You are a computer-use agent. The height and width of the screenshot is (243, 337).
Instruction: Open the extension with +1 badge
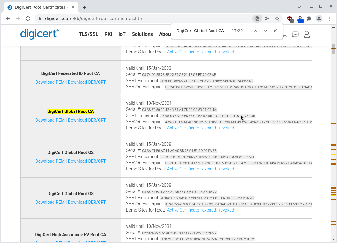tap(300, 19)
